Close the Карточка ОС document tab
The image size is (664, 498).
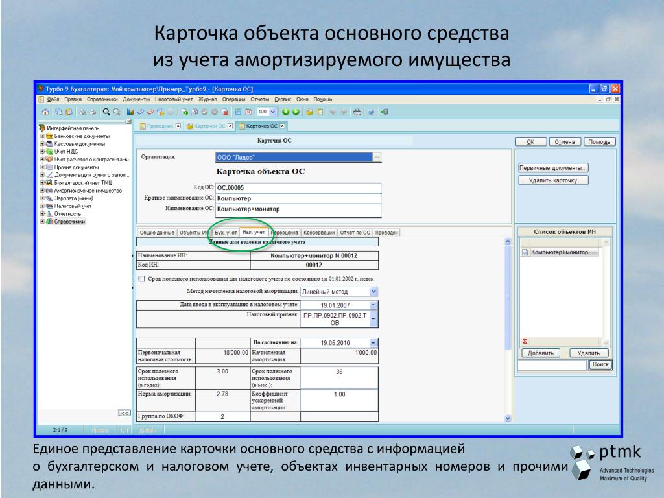click(282, 126)
